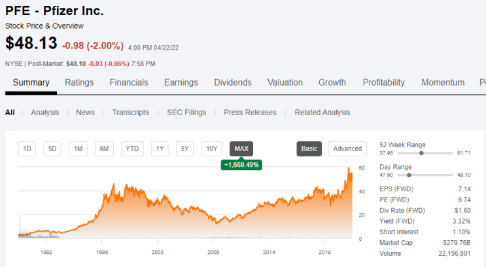Click the EPS (FWD) value 7.14

click(464, 189)
